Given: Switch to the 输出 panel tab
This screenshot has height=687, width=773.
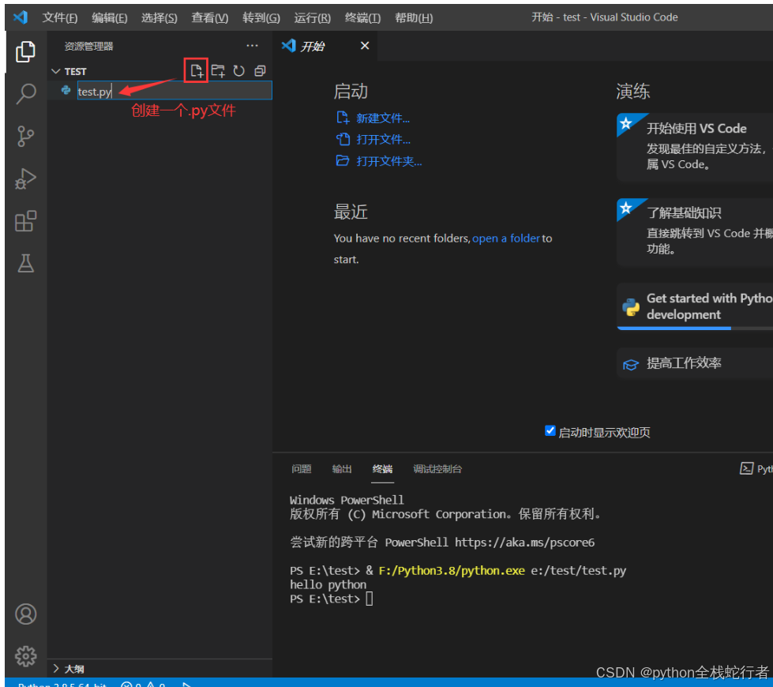Looking at the screenshot, I should [342, 469].
